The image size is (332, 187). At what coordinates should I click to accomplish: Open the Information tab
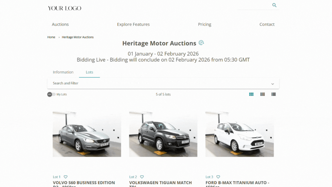tap(63, 72)
